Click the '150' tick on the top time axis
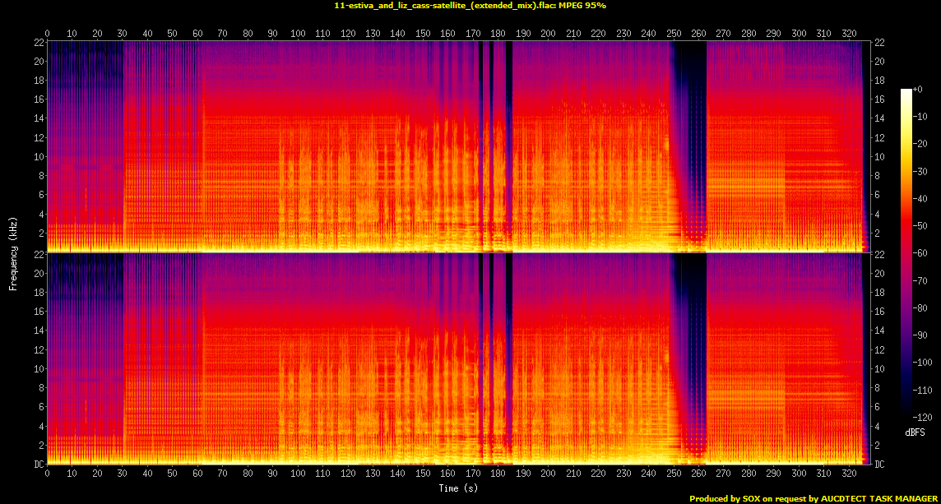 coord(423,33)
